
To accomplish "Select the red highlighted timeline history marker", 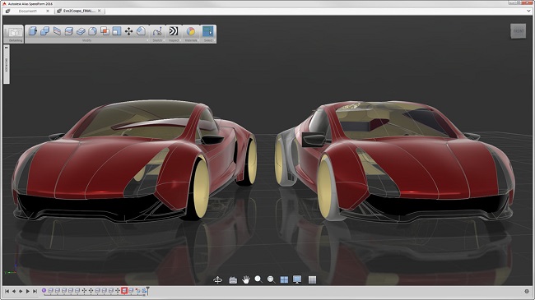I will (124, 290).
